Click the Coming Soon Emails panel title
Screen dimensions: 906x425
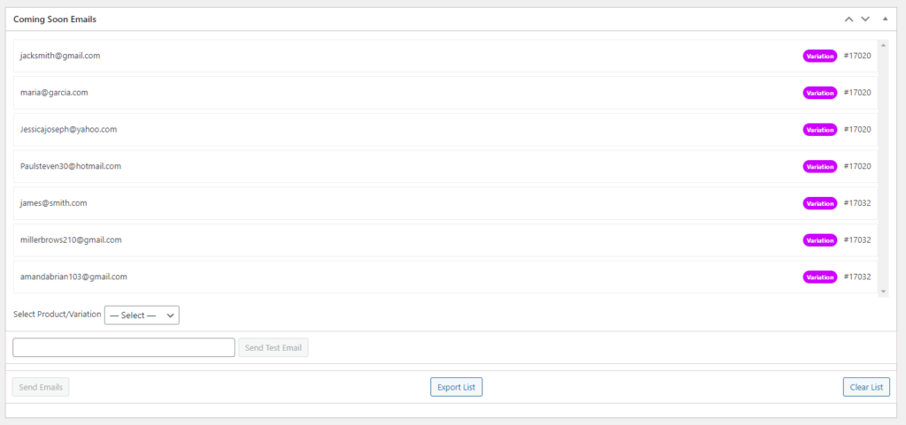click(x=55, y=19)
